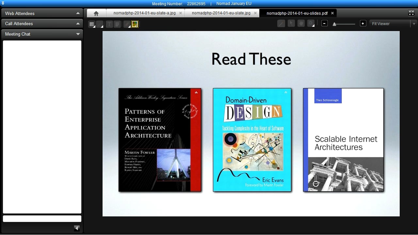
Task: Zoom out with the minus button
Action: click(324, 23)
